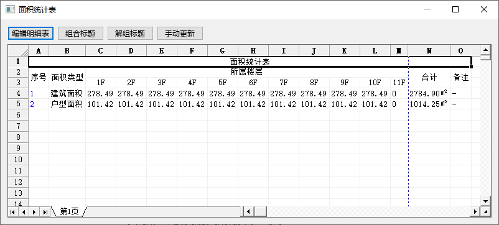This screenshot has width=499, height=225.
Task: Click the 1014.25㎡ total cell
Action: 429,104
